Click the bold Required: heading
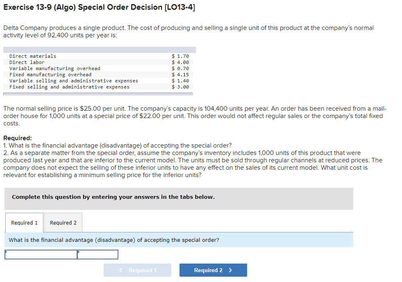 (x=18, y=138)
